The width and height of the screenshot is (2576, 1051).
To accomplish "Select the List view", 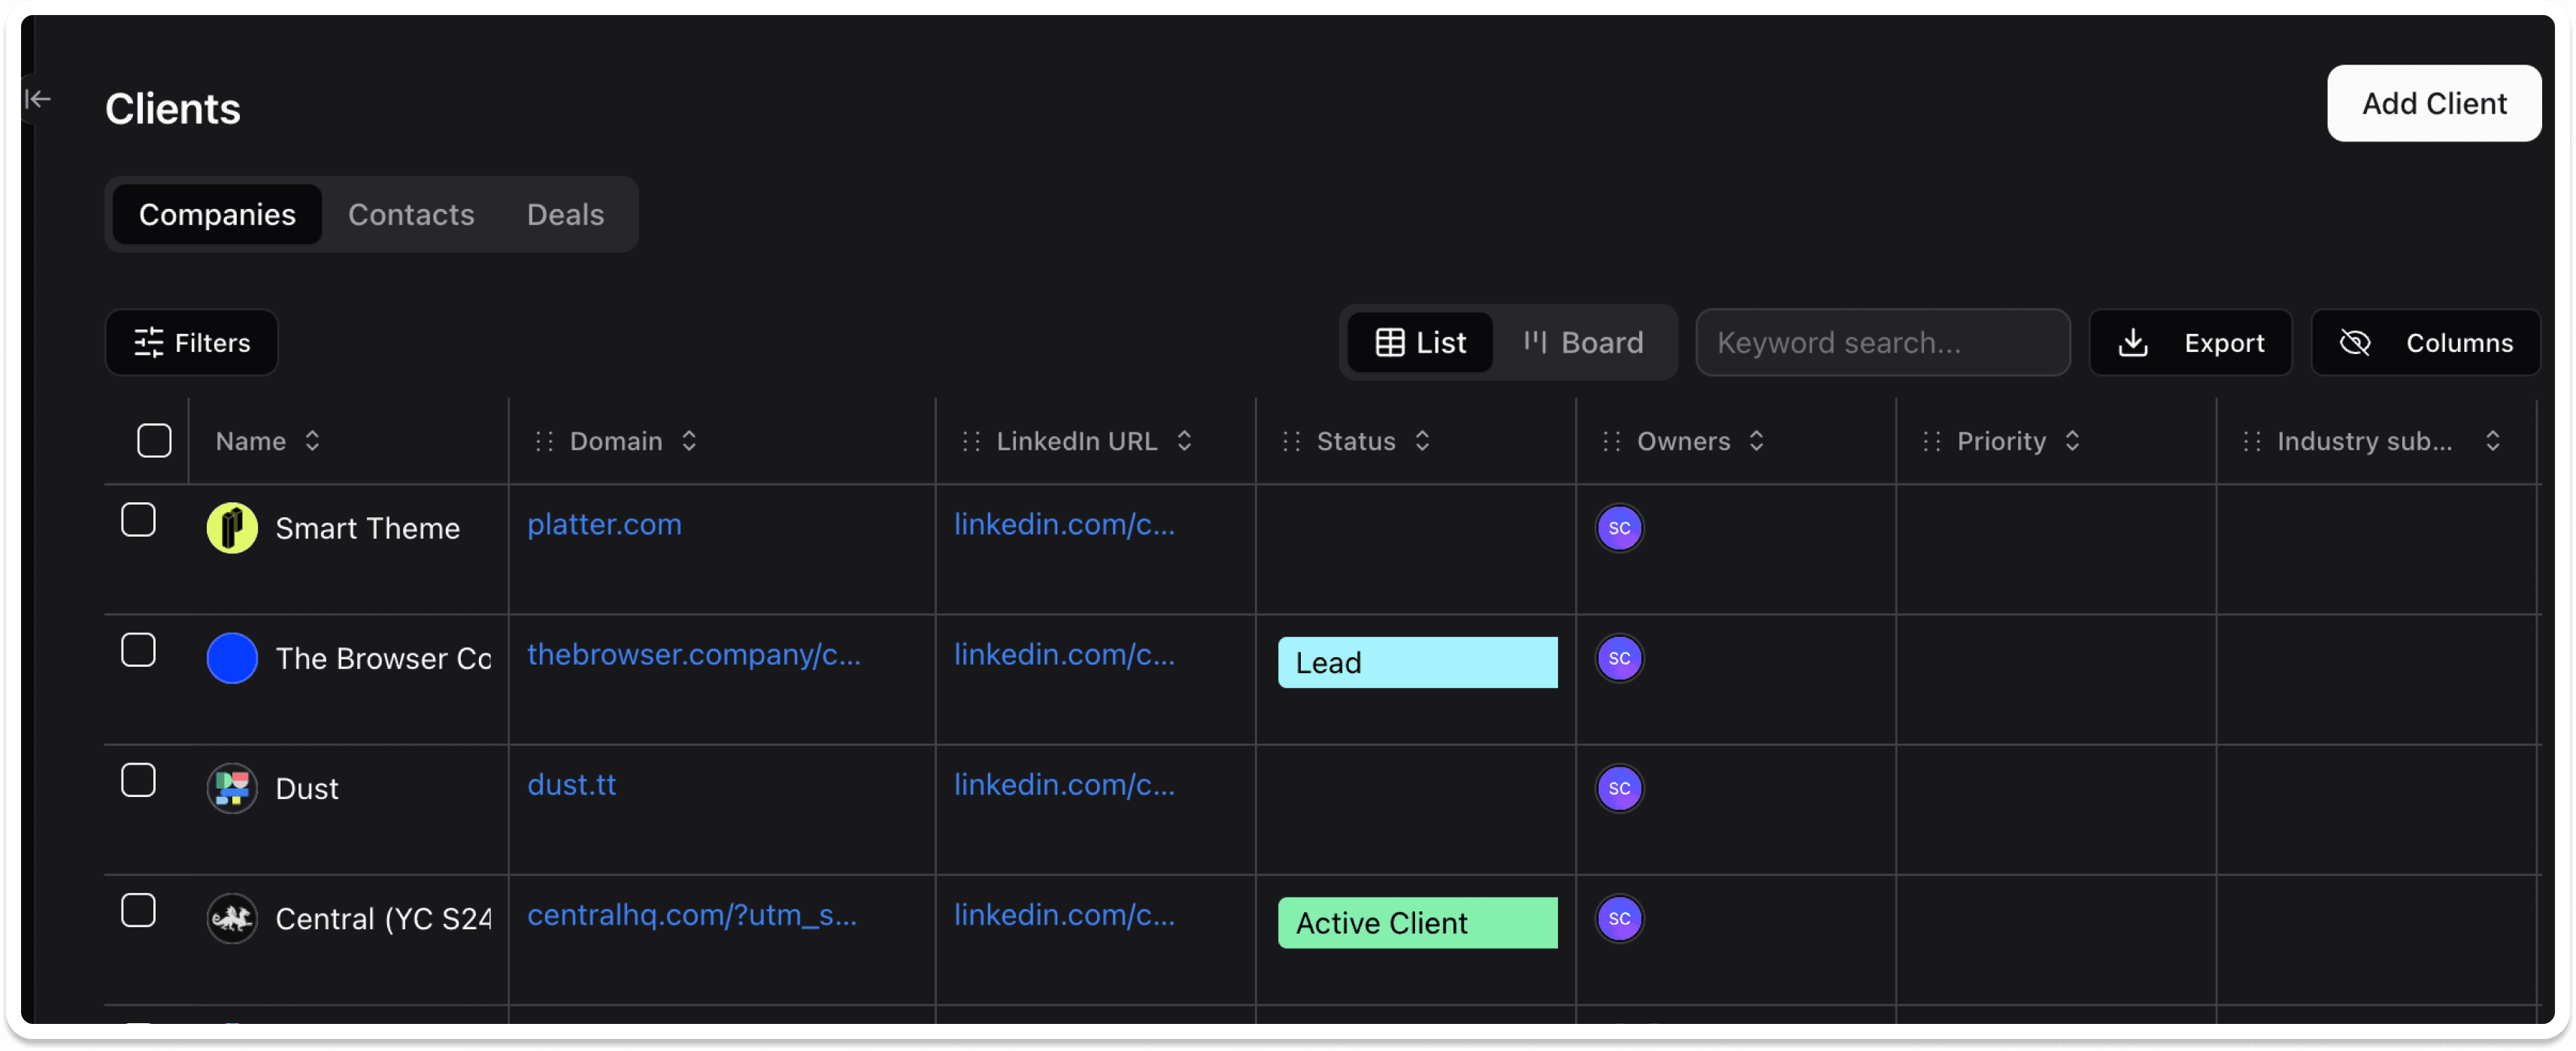I will click(x=1421, y=343).
